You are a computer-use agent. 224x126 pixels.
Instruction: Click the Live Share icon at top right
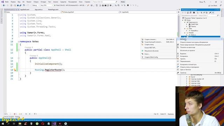point(209,6)
